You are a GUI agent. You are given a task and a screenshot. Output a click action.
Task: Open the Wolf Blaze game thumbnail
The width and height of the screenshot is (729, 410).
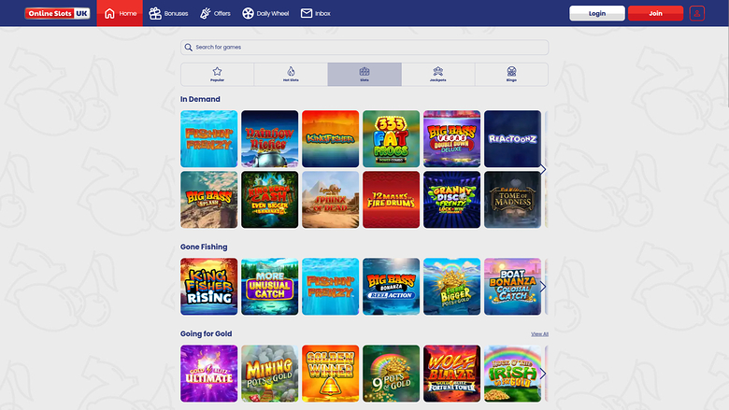pyautogui.click(x=451, y=374)
